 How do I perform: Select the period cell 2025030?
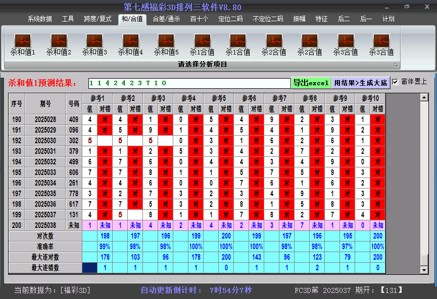click(x=45, y=141)
